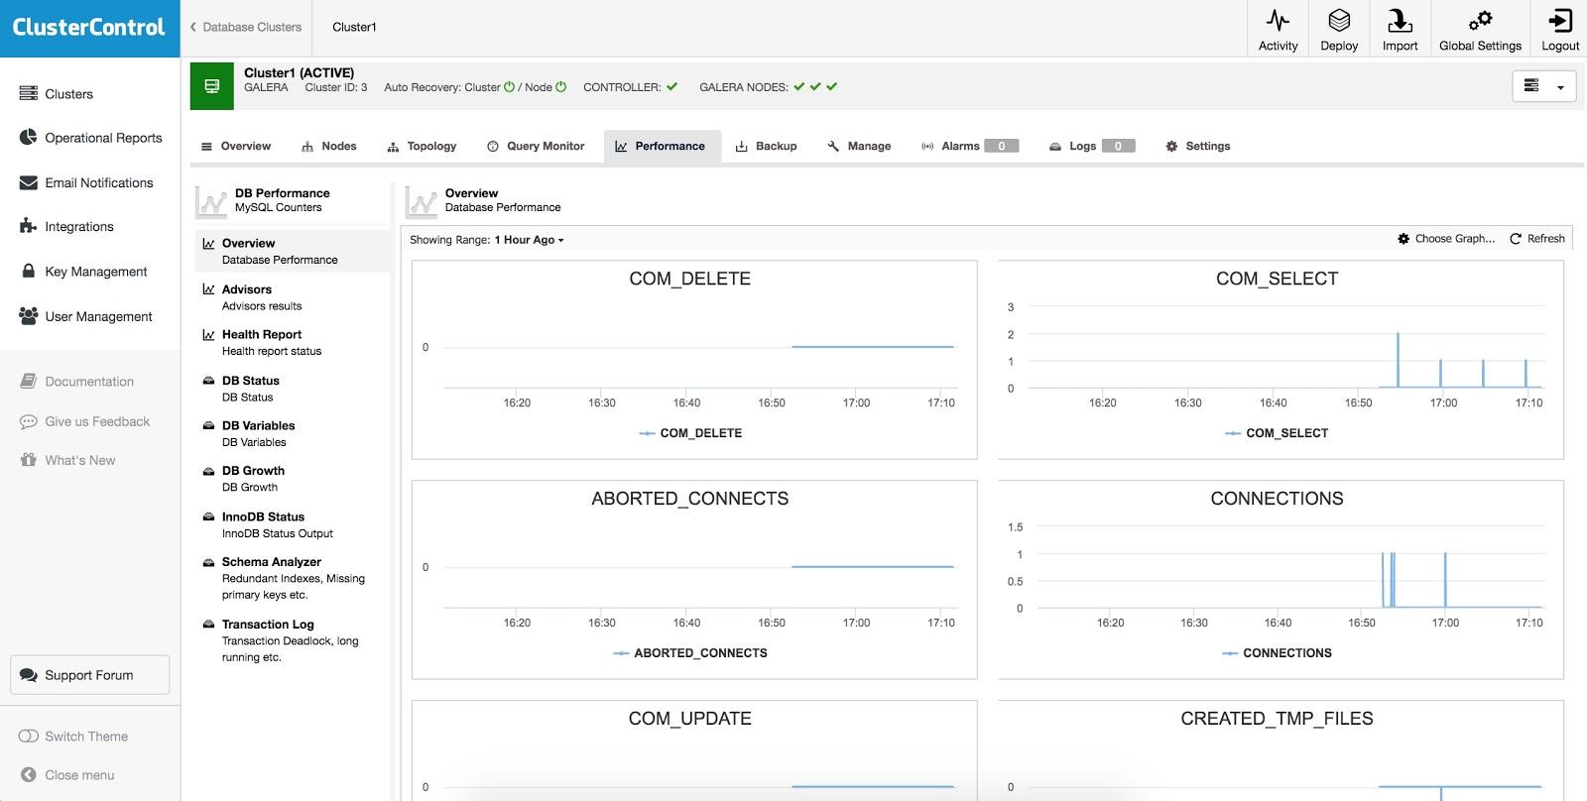
Task: Click the Close menu circle icon
Action: click(28, 775)
